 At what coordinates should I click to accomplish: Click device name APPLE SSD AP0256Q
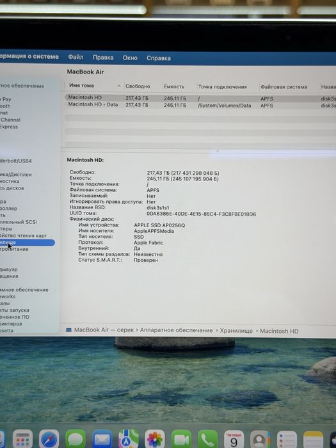pyautogui.click(x=159, y=225)
